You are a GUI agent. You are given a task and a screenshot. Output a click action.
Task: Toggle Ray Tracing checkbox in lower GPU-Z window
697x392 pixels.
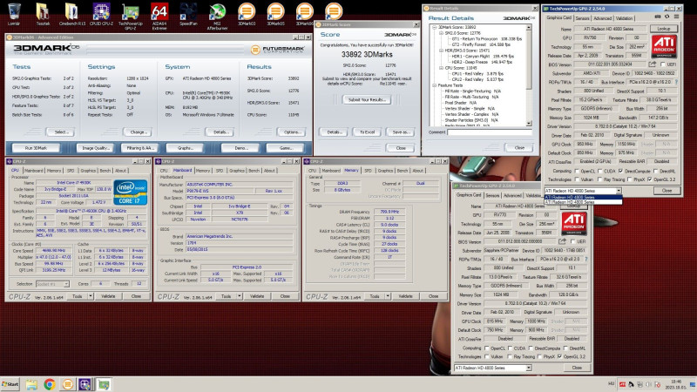[x=510, y=357]
